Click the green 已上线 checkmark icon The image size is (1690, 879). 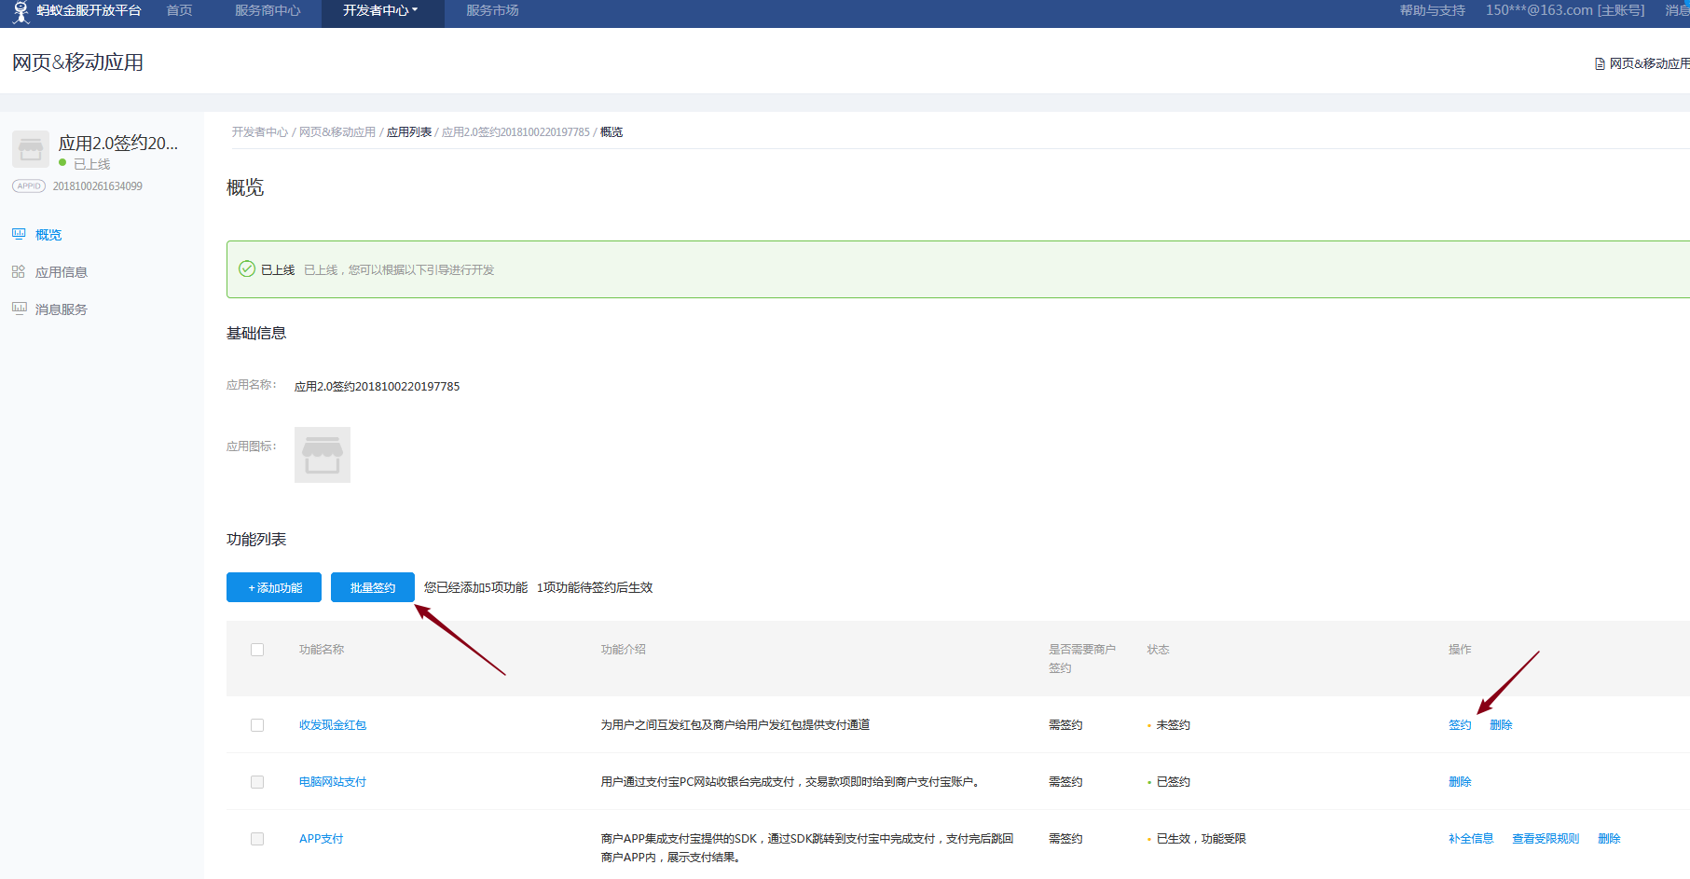click(x=247, y=269)
